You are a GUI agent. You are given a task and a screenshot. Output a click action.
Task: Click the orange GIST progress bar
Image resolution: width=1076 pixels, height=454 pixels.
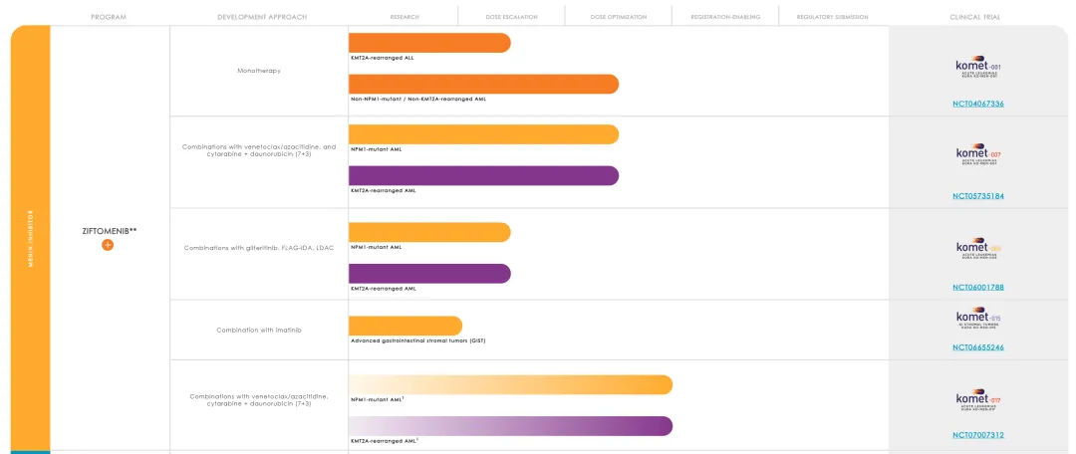tap(404, 326)
